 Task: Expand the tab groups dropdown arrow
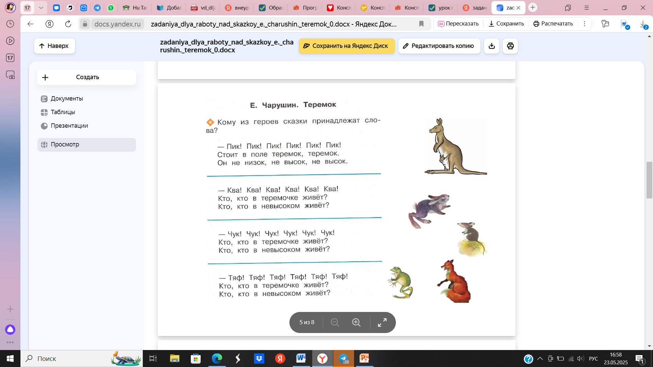pos(41,7)
